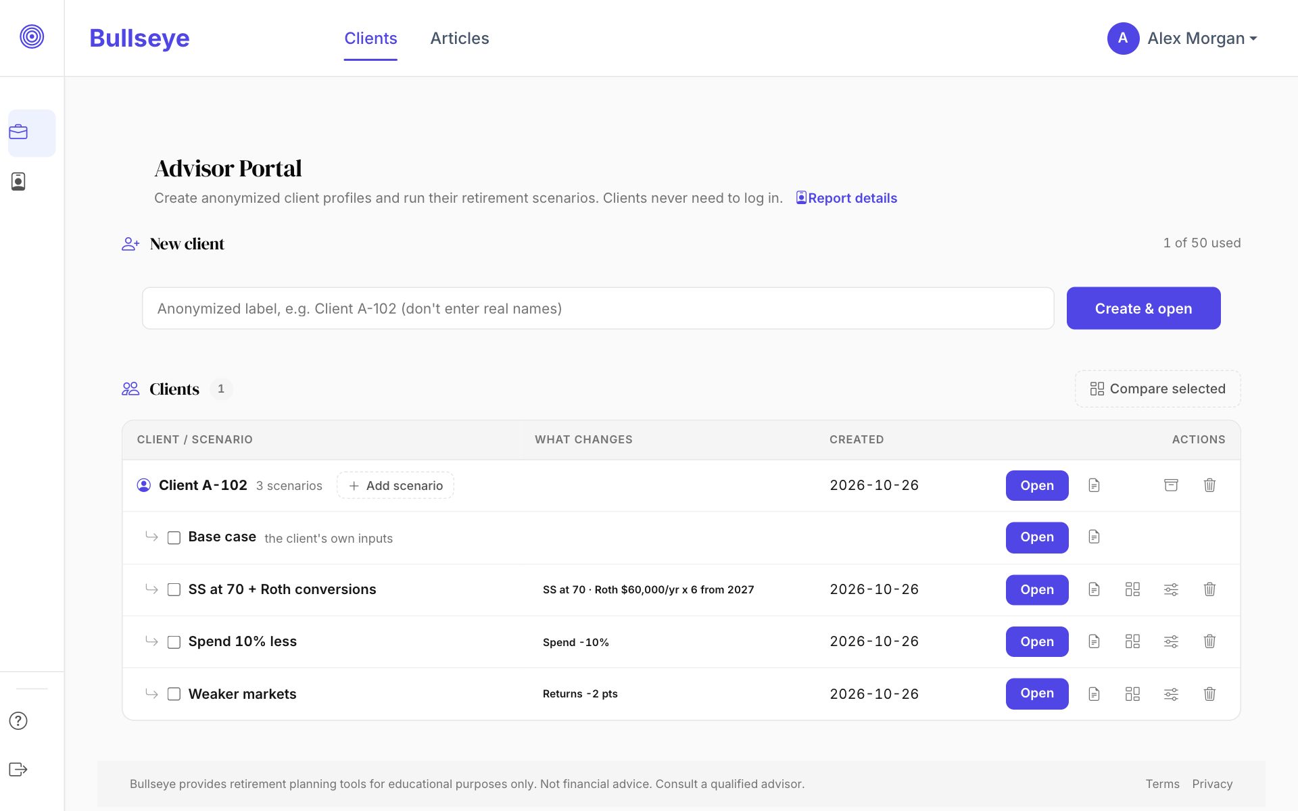Image resolution: width=1298 pixels, height=811 pixels.
Task: Switch to the Clients tab
Action: coord(370,39)
